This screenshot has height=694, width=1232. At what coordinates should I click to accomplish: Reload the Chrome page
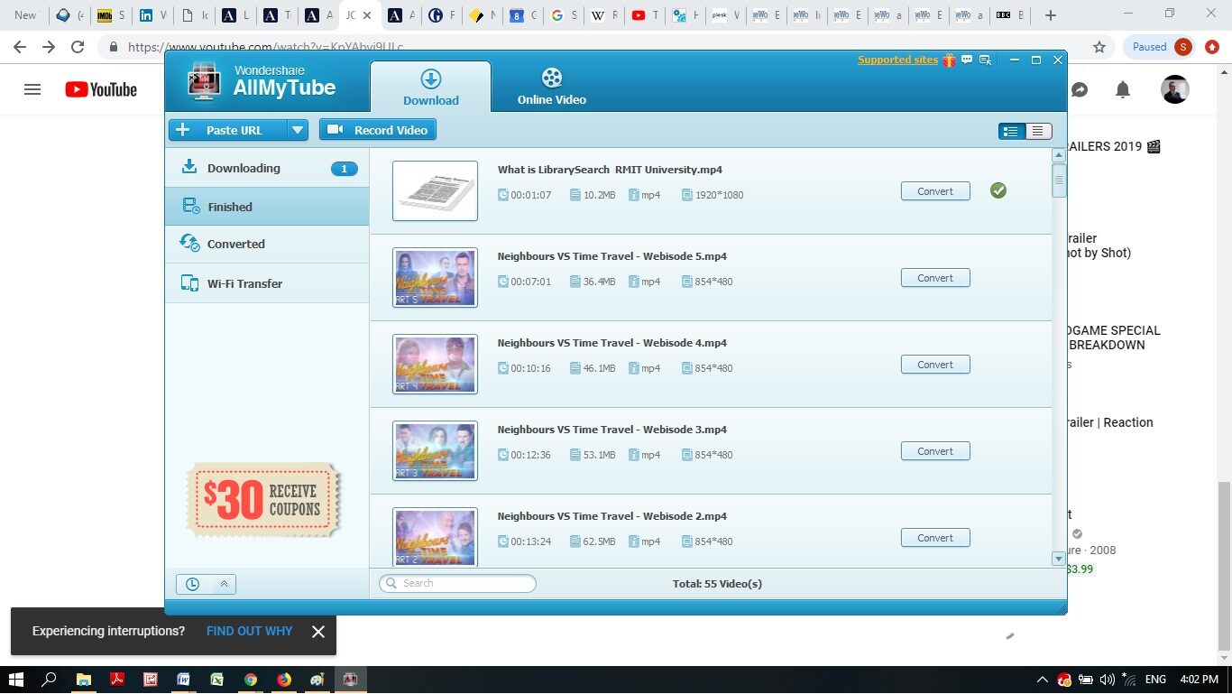(x=78, y=47)
